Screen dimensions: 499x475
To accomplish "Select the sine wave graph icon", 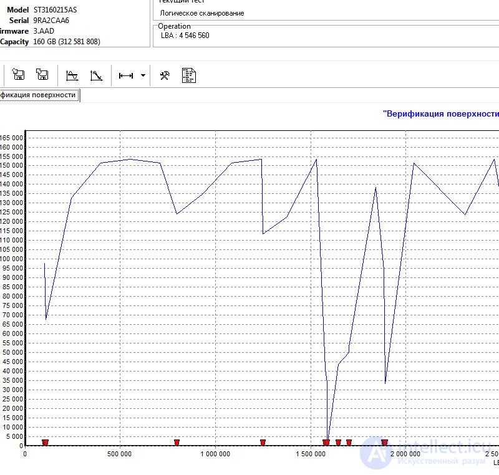I will point(72,75).
